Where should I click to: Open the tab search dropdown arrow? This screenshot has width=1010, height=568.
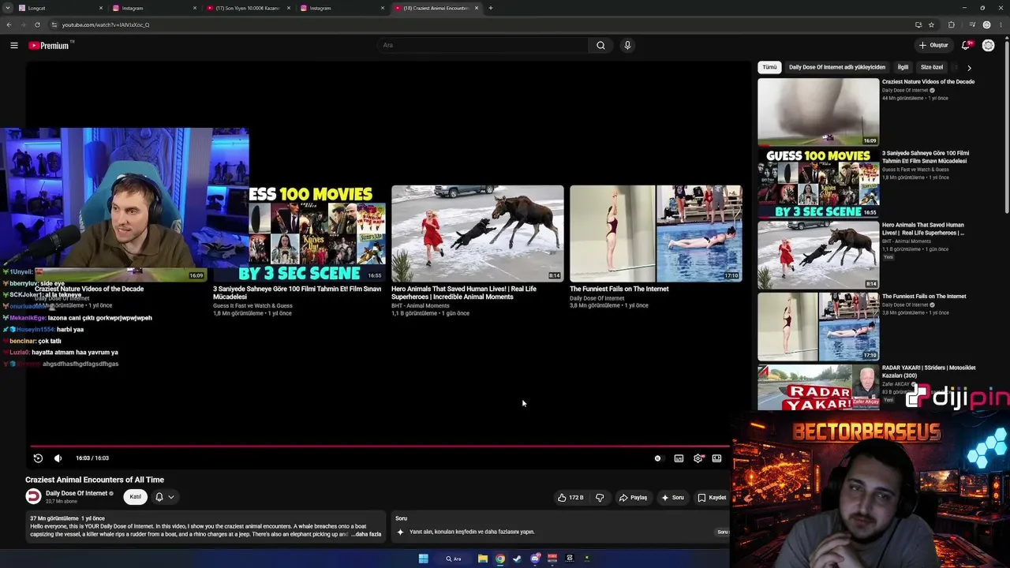[x=6, y=8]
